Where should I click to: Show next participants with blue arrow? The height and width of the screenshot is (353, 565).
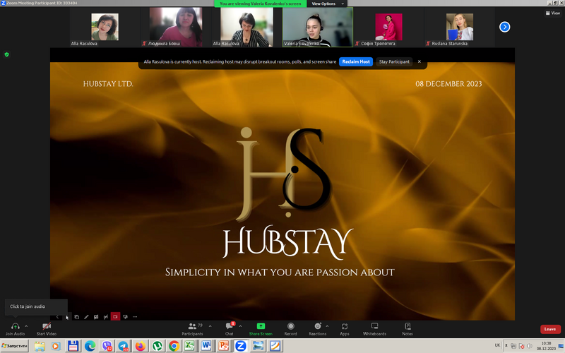tap(504, 27)
